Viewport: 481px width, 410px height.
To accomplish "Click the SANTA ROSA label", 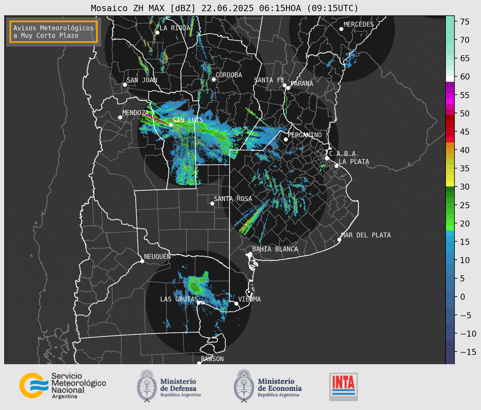I will [x=233, y=199].
